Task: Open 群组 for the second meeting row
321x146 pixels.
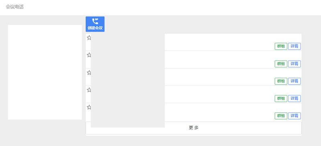Action: (281, 64)
